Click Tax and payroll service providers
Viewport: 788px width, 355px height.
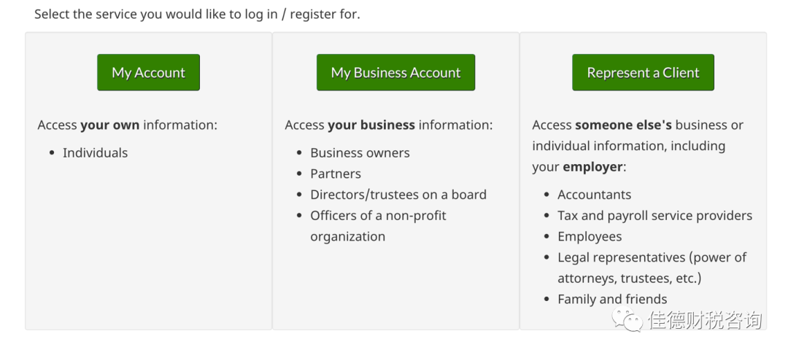point(654,216)
